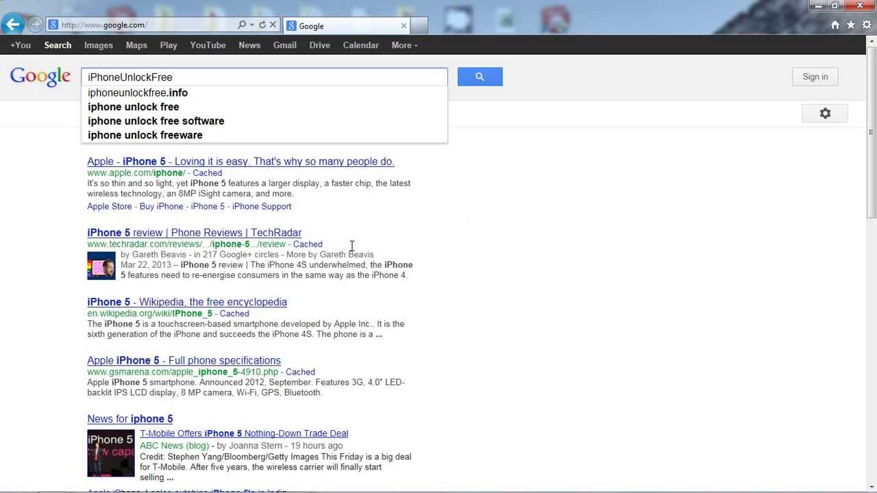Open the address bar autocomplete dropdown arrow
The image size is (877, 493).
252,25
